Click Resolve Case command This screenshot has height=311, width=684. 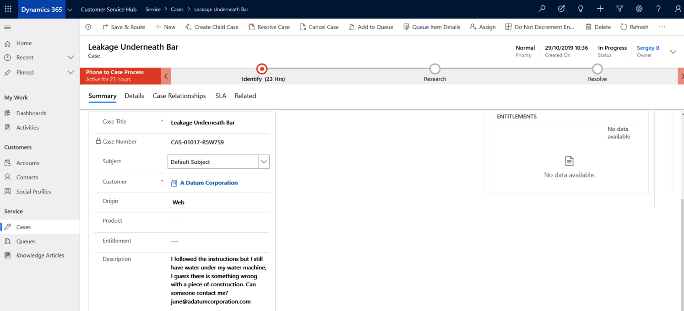click(x=269, y=27)
